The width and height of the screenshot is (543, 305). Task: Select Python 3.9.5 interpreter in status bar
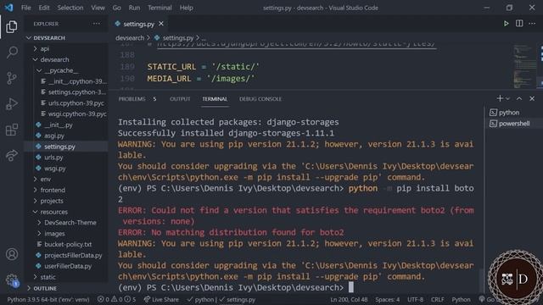coord(48,299)
